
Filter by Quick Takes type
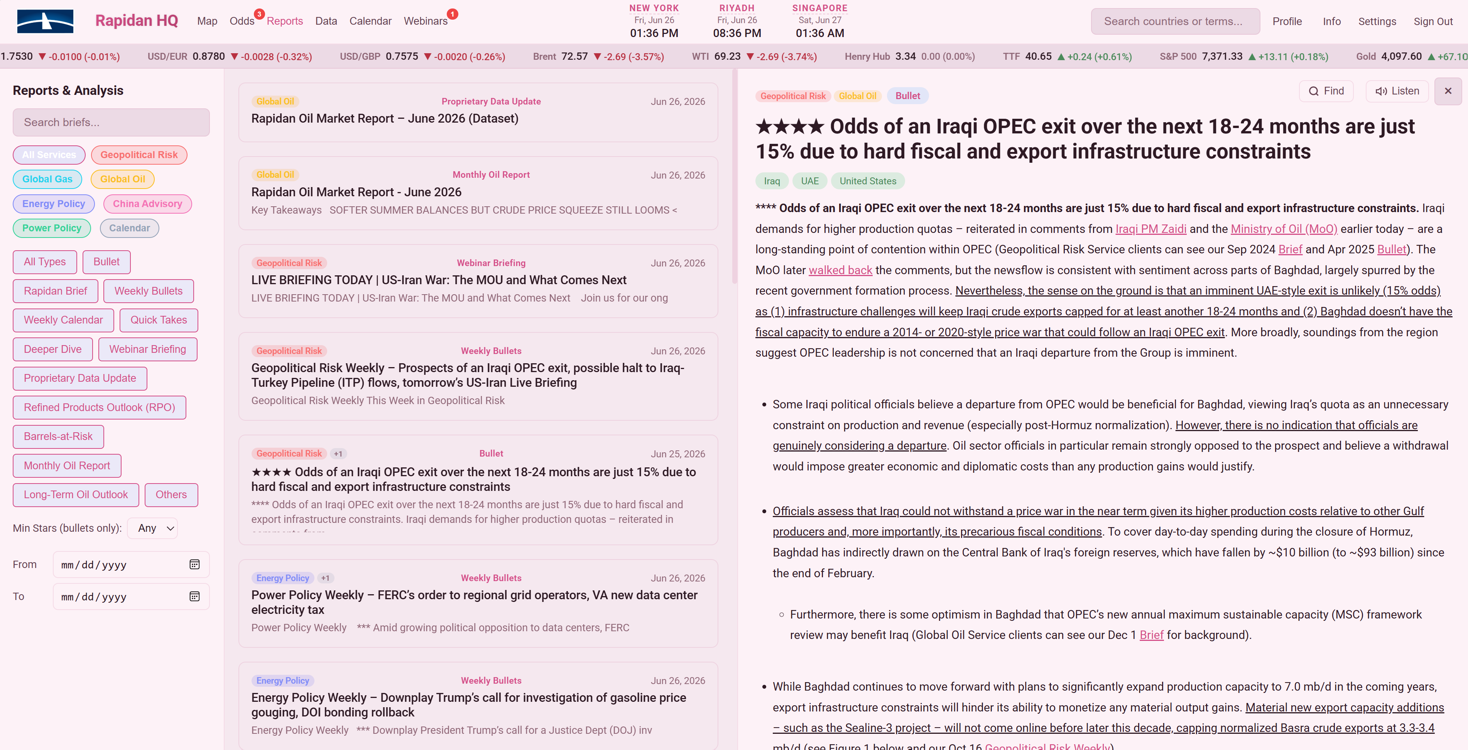point(159,320)
